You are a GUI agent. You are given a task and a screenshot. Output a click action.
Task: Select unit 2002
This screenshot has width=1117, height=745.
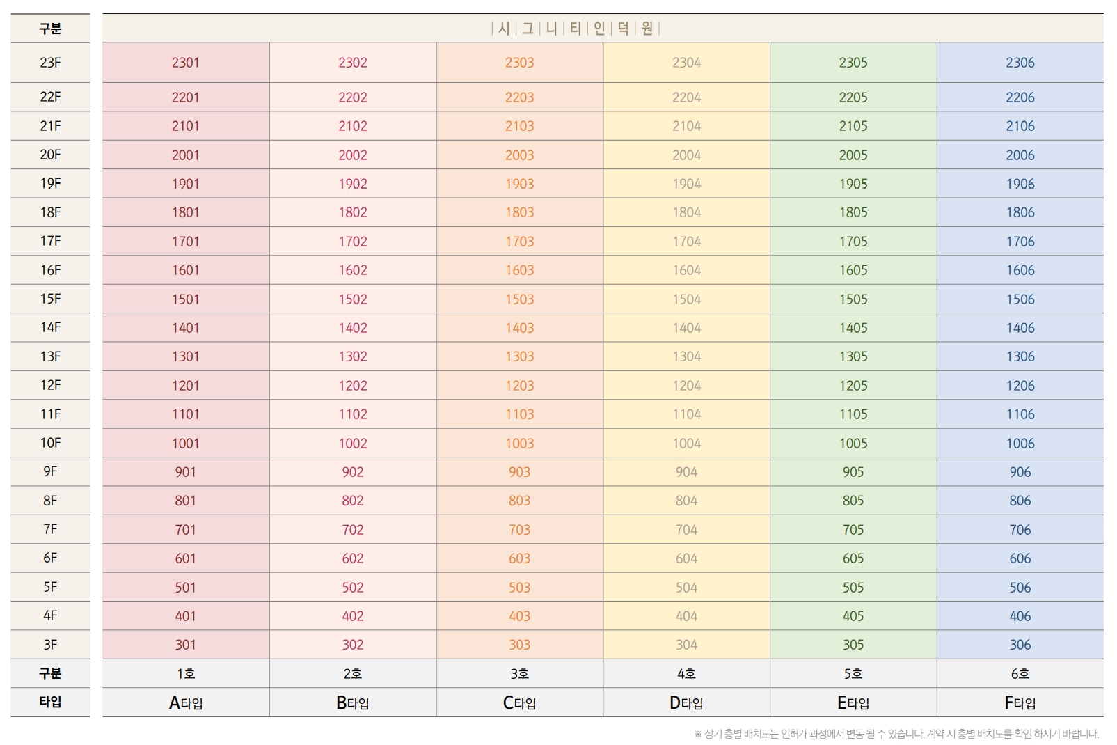coord(353,155)
